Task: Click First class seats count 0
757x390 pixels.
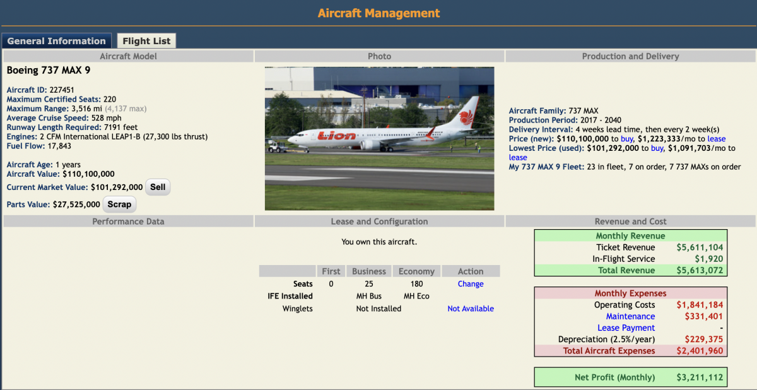Action: 331,284
